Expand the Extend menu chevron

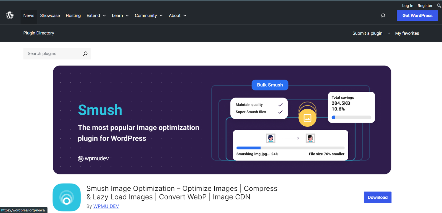104,16
